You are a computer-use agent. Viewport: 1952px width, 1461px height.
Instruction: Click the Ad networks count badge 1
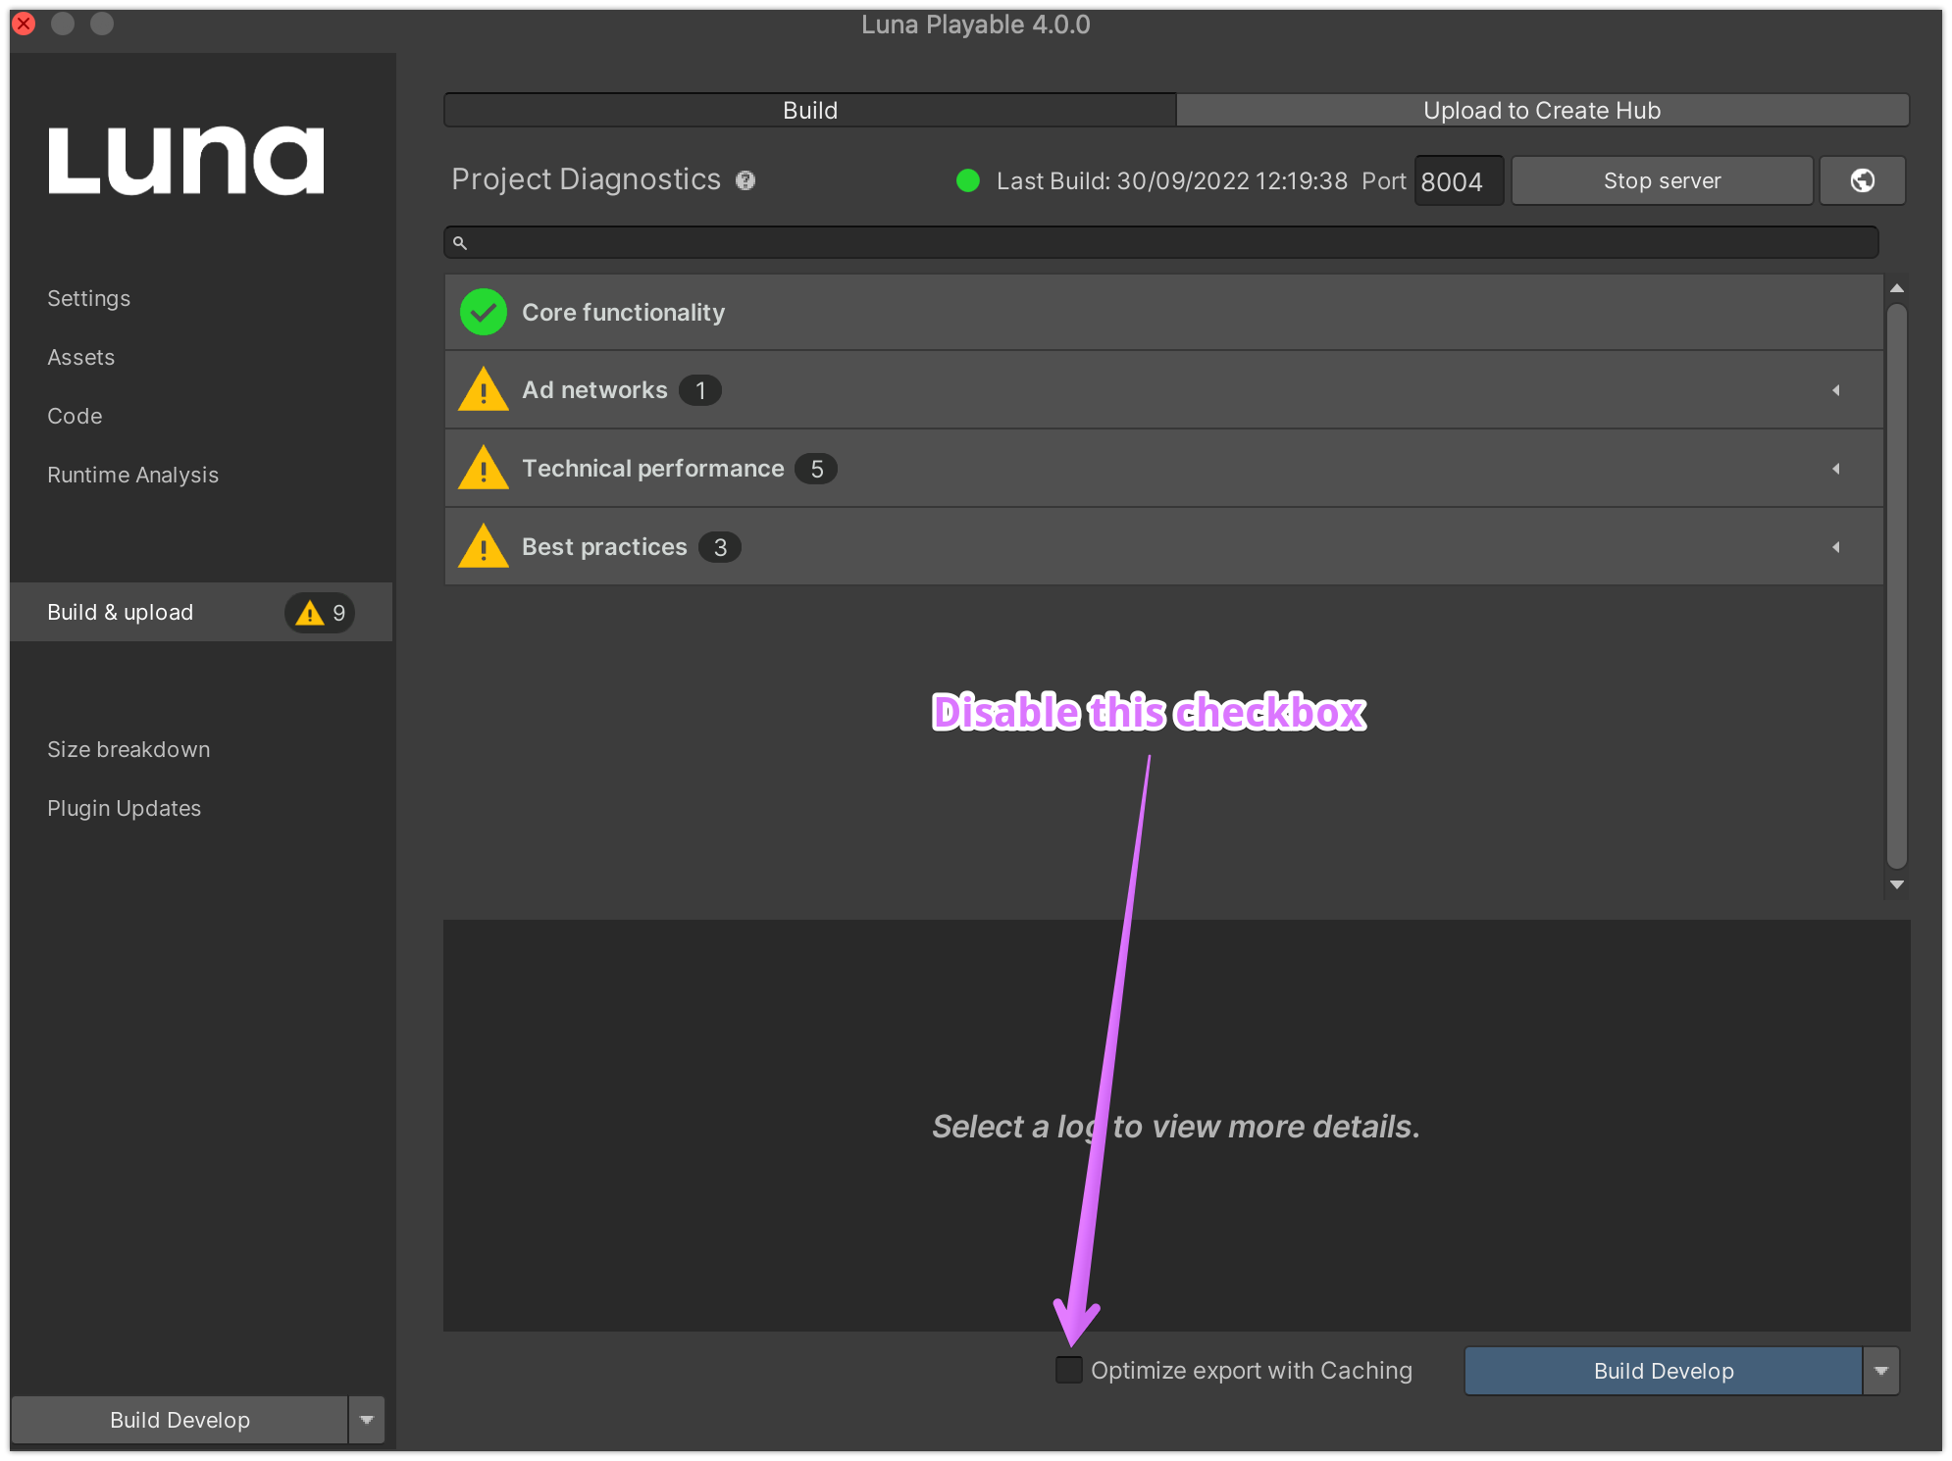(x=700, y=390)
